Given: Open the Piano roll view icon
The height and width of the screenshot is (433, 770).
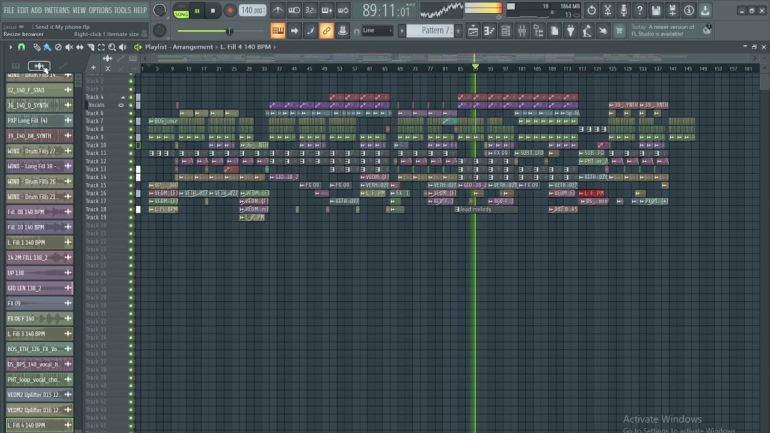Looking at the screenshot, I should [x=490, y=31].
